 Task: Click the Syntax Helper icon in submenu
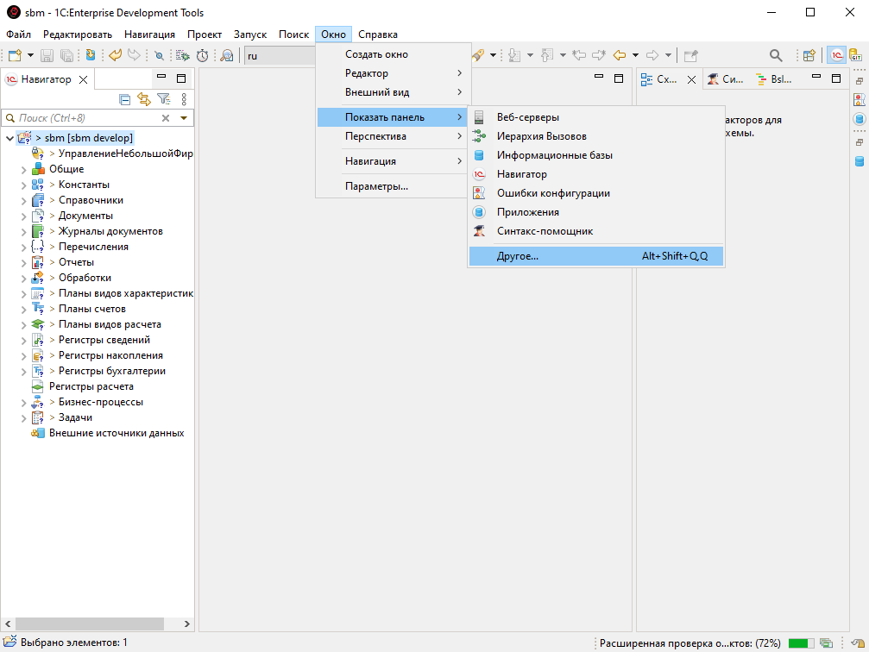click(480, 231)
